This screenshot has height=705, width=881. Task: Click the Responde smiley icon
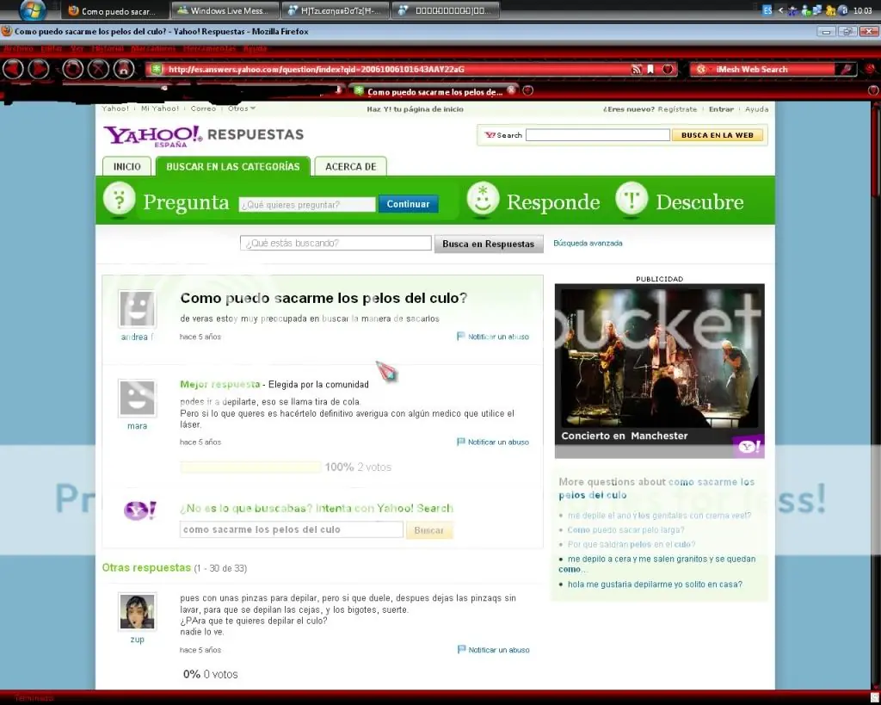tap(483, 200)
